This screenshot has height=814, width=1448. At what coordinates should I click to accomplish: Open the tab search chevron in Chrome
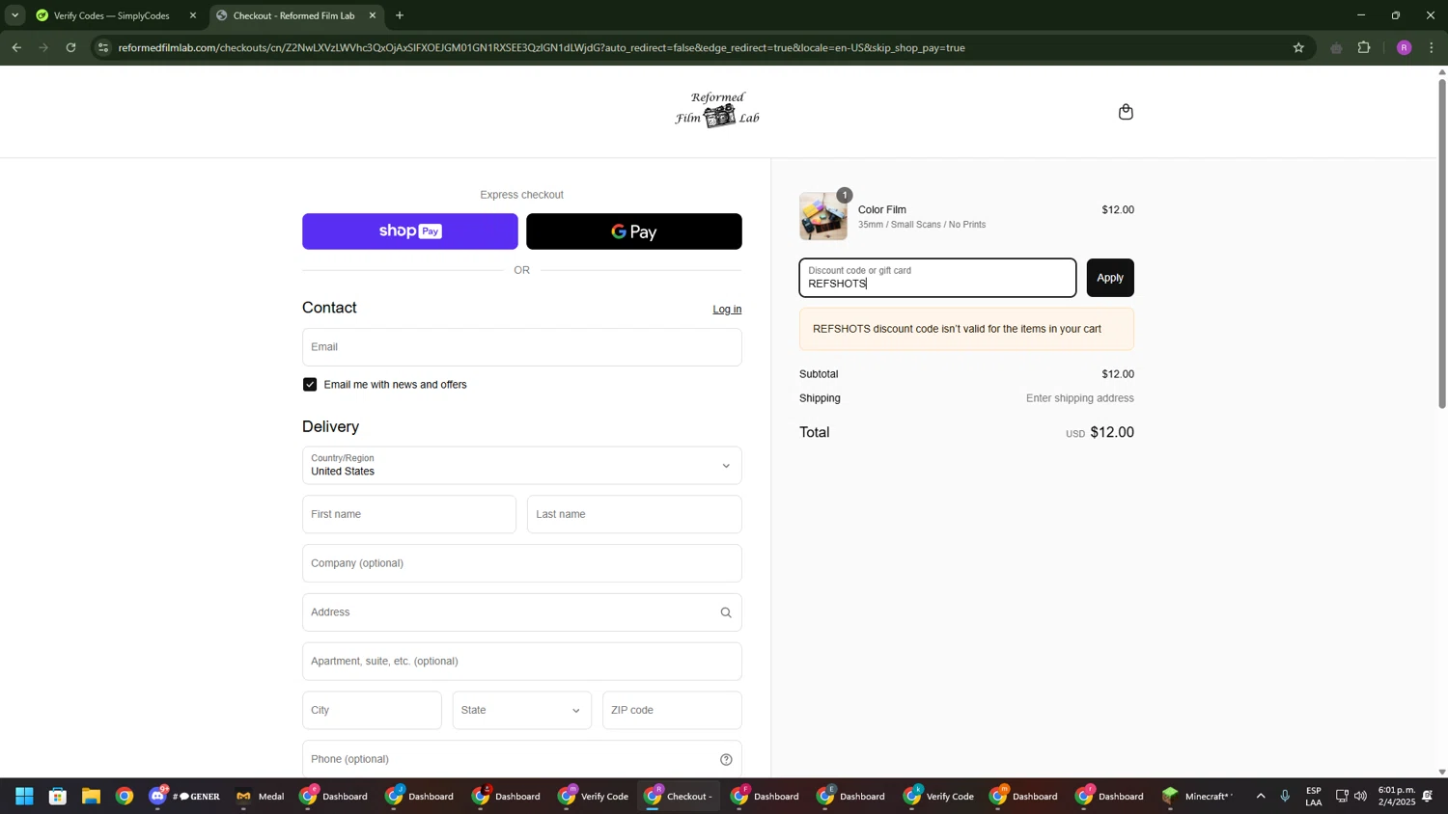pos(14,15)
